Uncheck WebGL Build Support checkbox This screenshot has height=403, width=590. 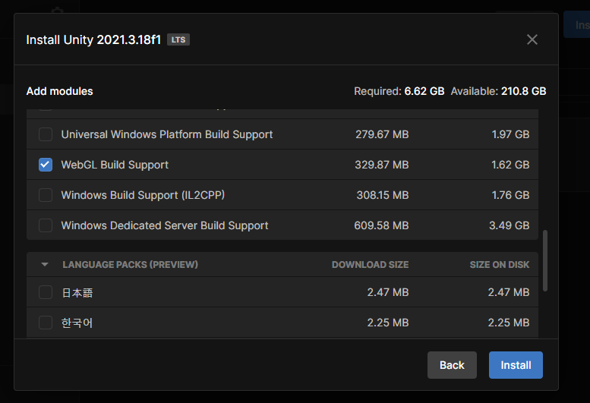click(46, 165)
